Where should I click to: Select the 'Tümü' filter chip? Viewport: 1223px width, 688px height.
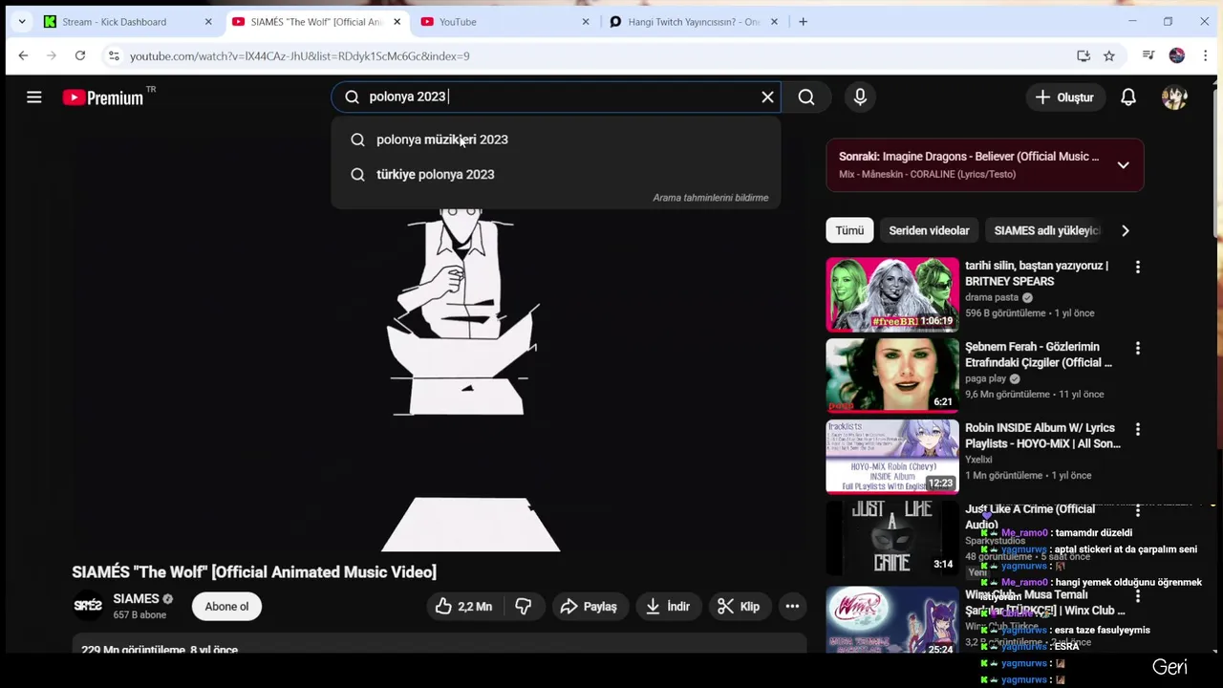pos(849,230)
